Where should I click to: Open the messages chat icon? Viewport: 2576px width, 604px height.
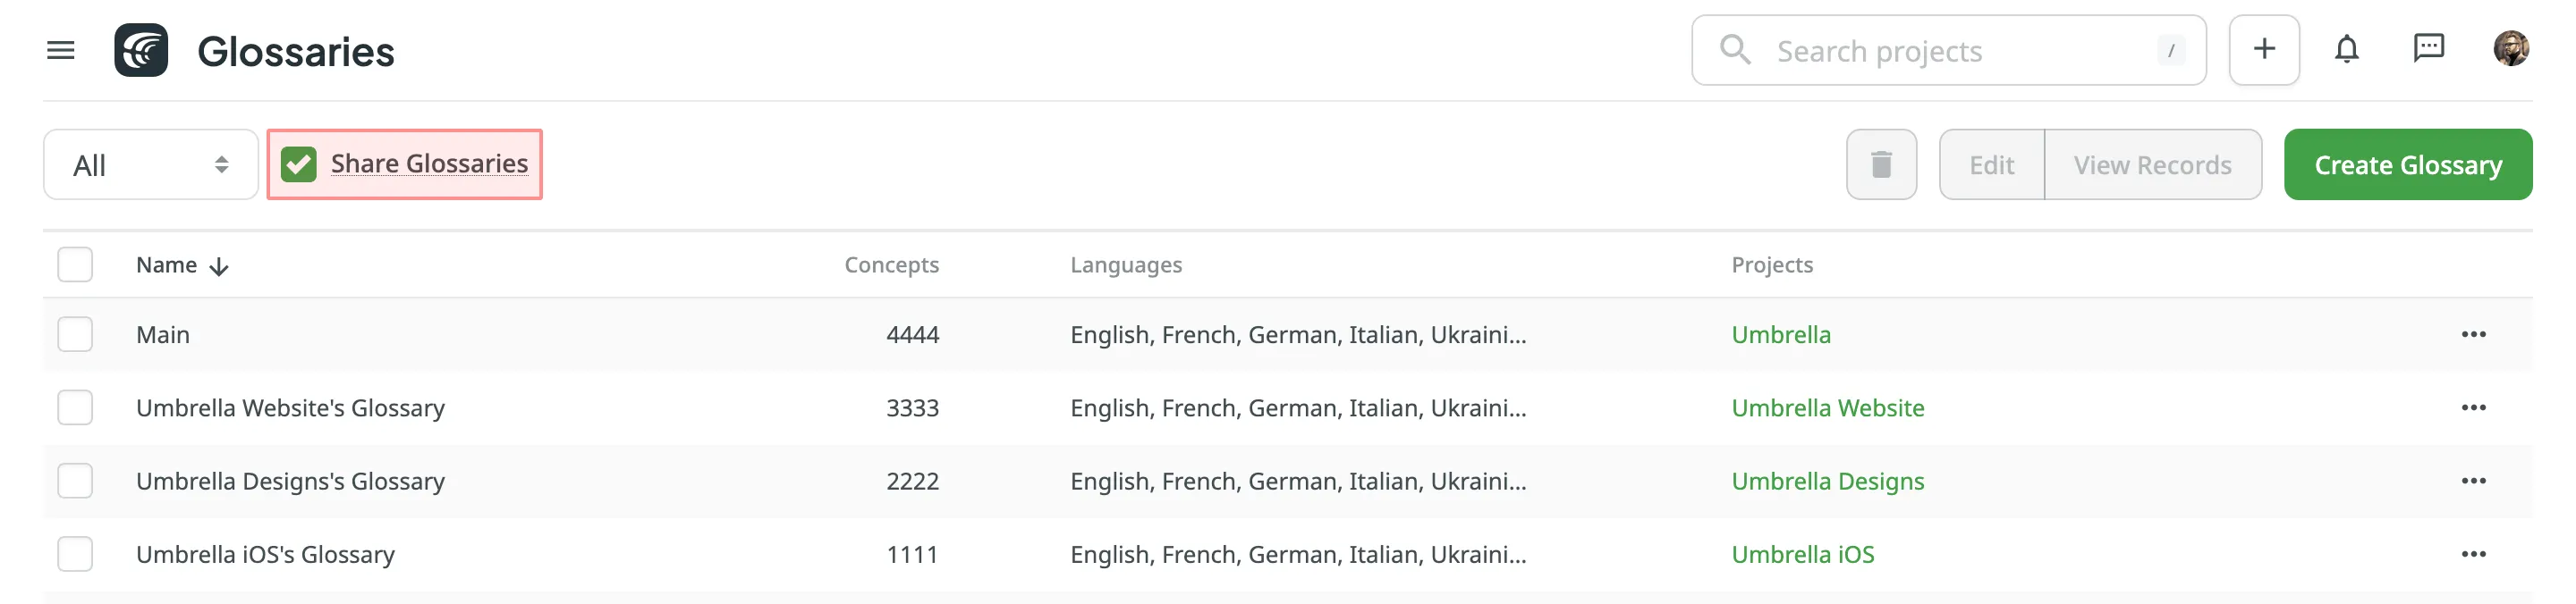click(2428, 48)
